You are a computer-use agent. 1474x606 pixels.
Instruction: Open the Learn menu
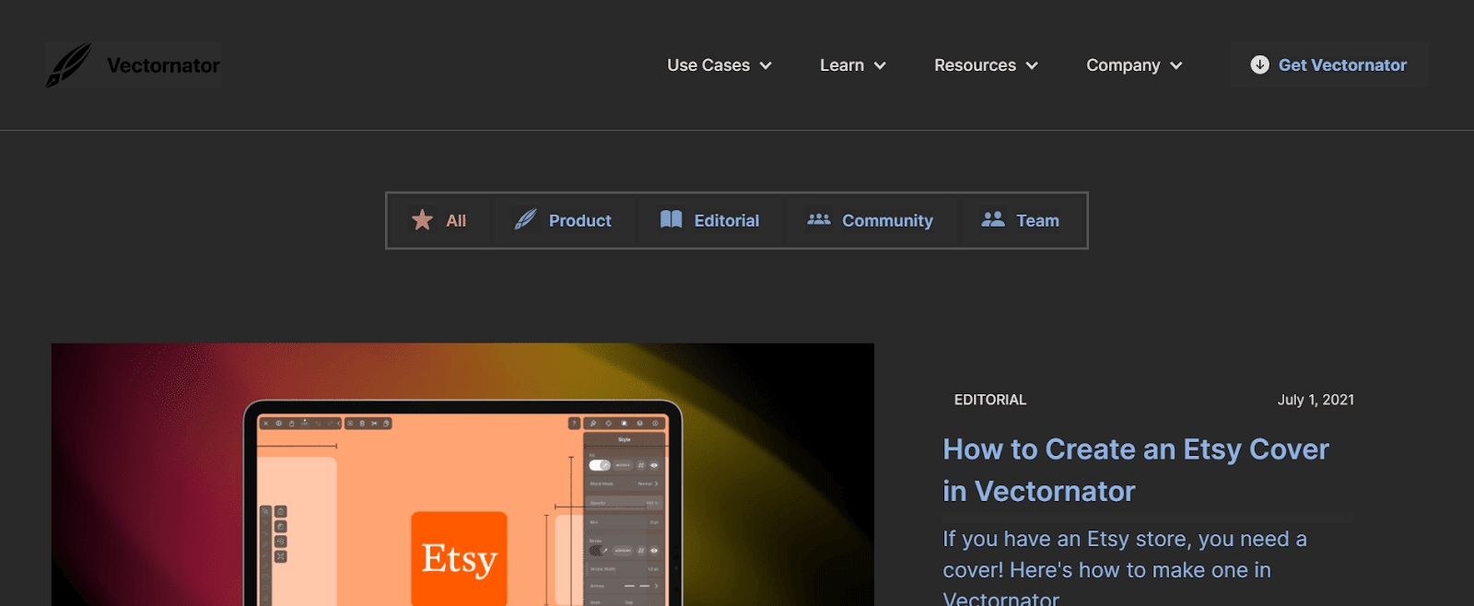pos(853,65)
